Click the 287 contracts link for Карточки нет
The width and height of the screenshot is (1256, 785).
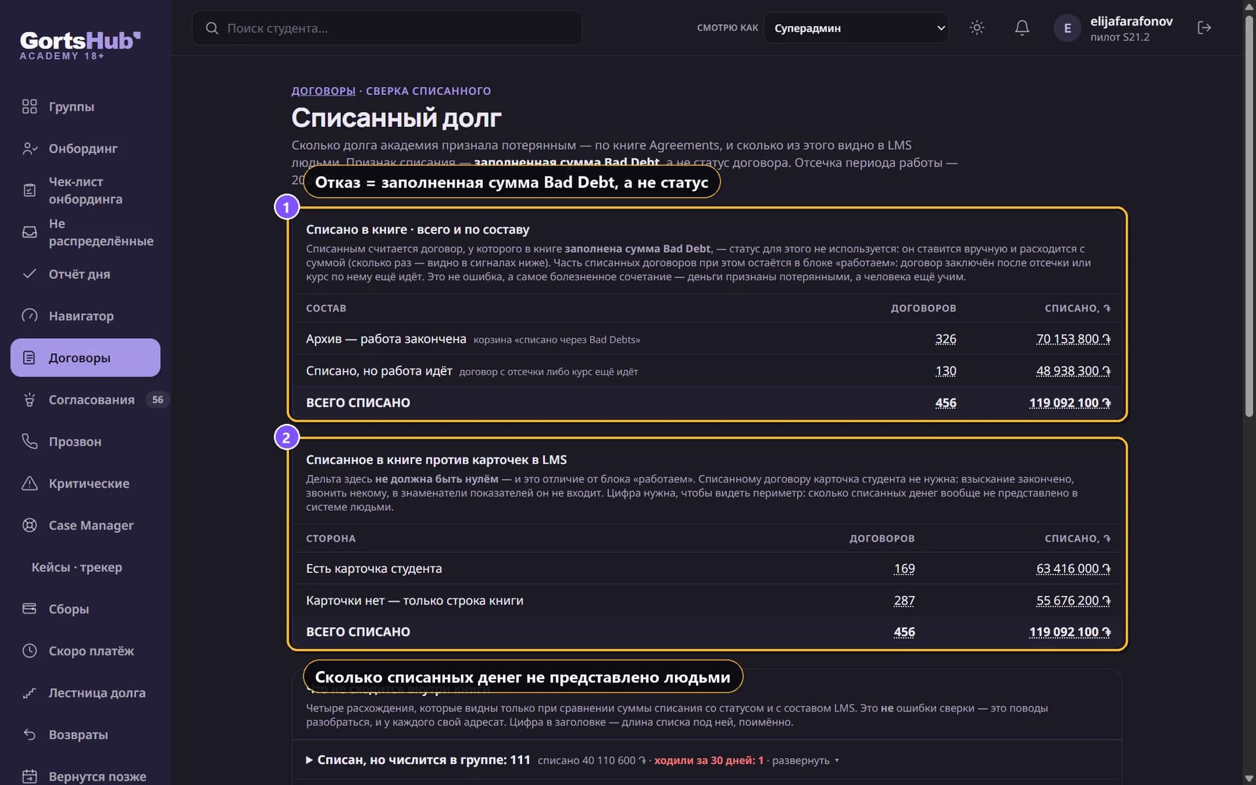point(904,601)
